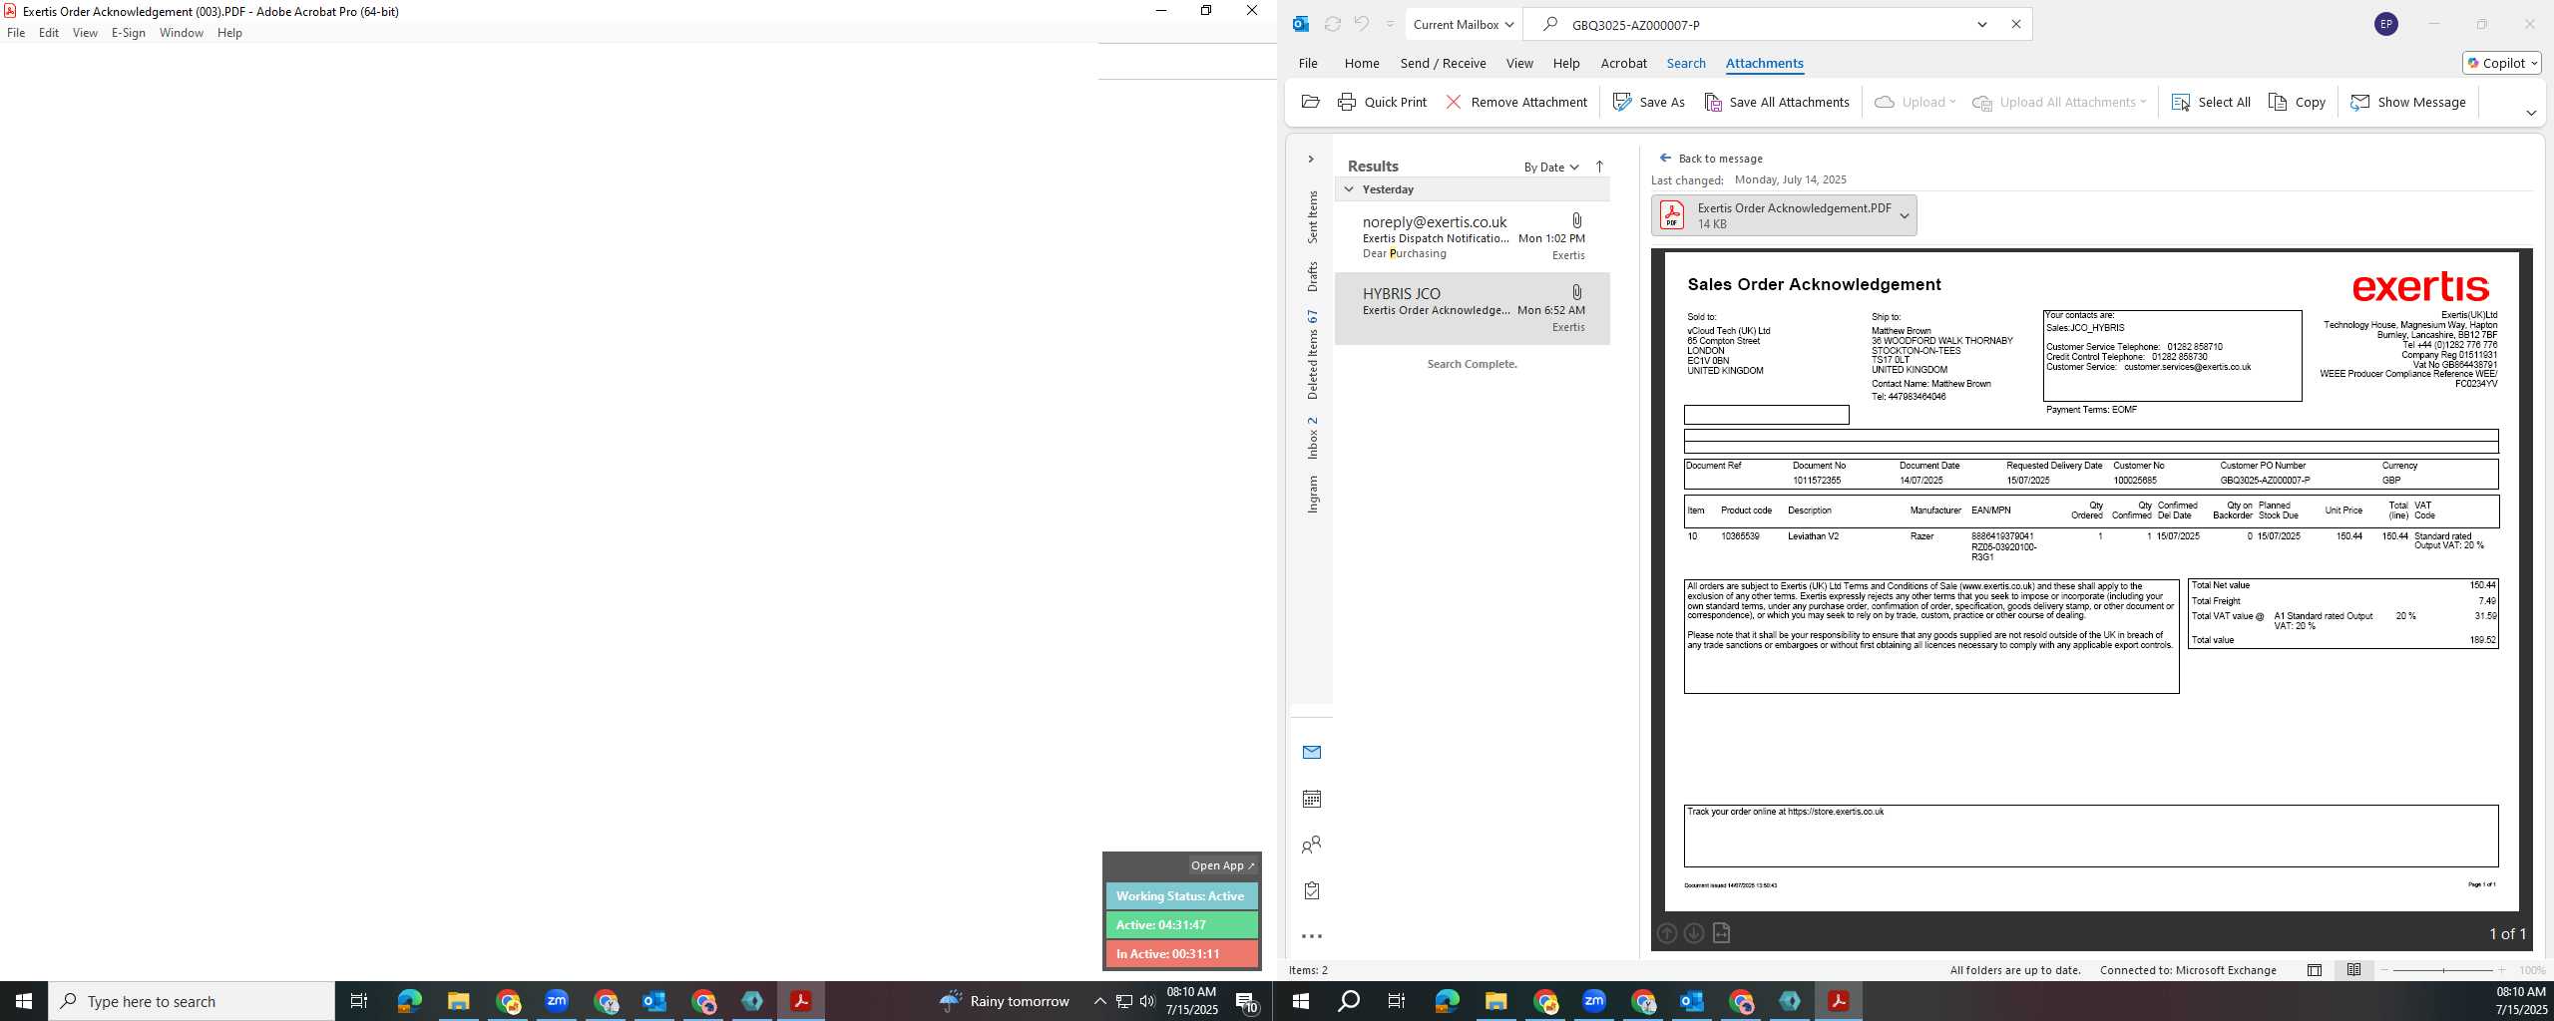Click the back arrow beside Back to message

click(x=1664, y=158)
